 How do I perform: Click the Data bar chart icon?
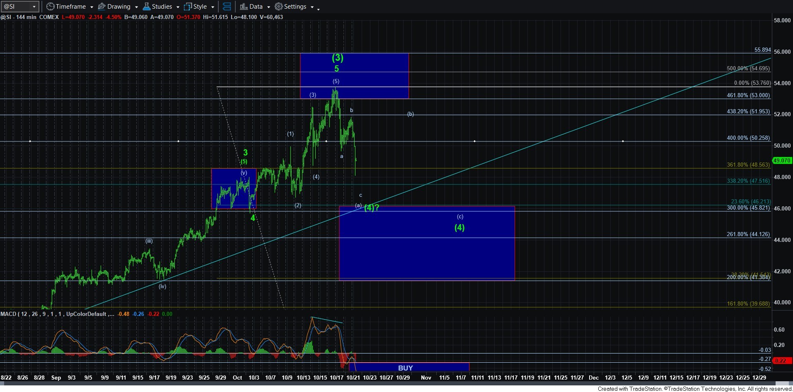(x=244, y=7)
